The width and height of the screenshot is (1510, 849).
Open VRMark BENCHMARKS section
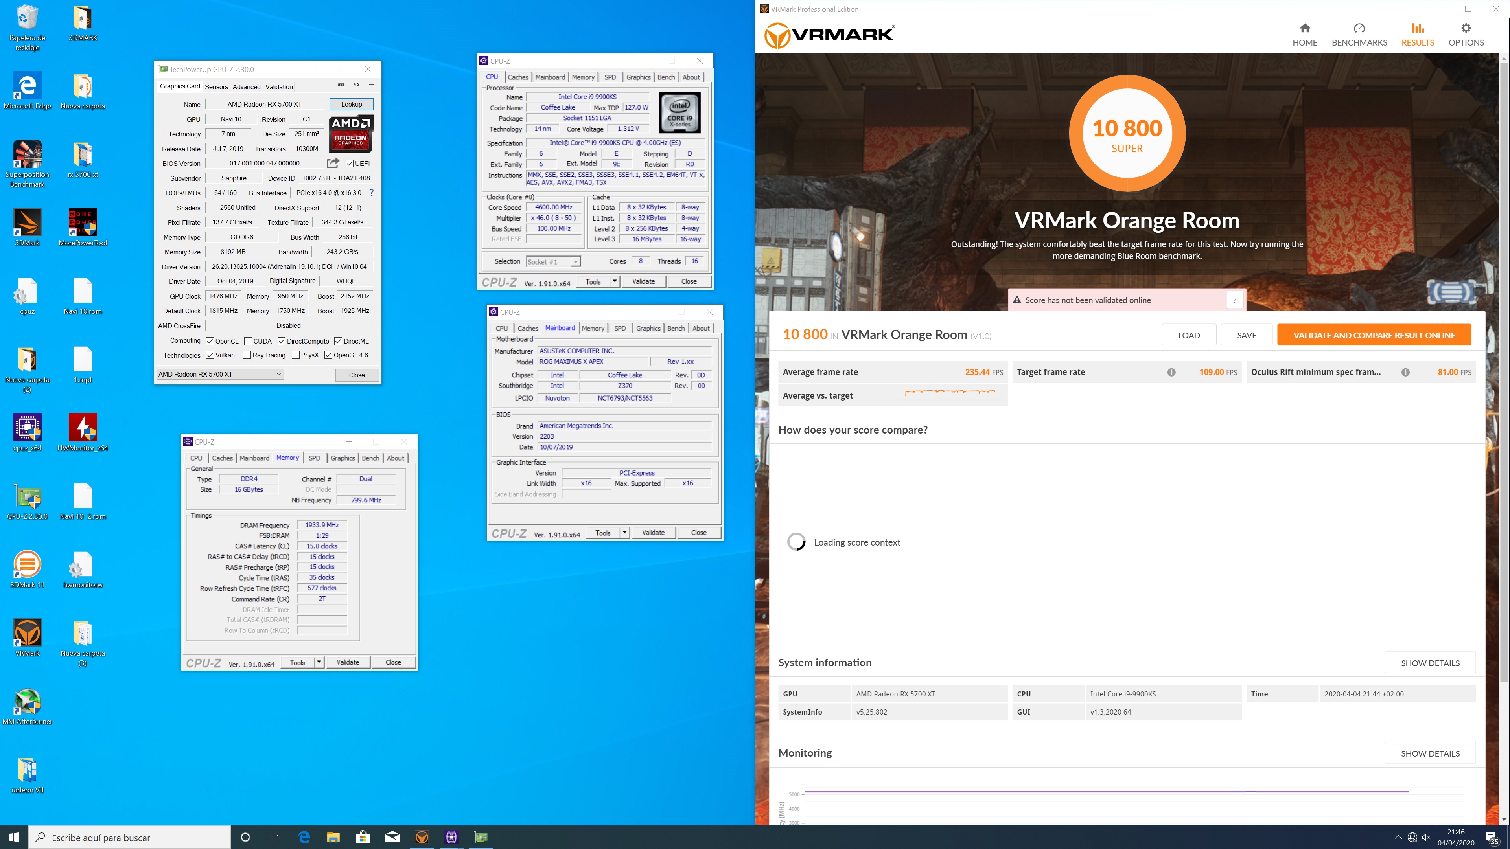pos(1359,35)
